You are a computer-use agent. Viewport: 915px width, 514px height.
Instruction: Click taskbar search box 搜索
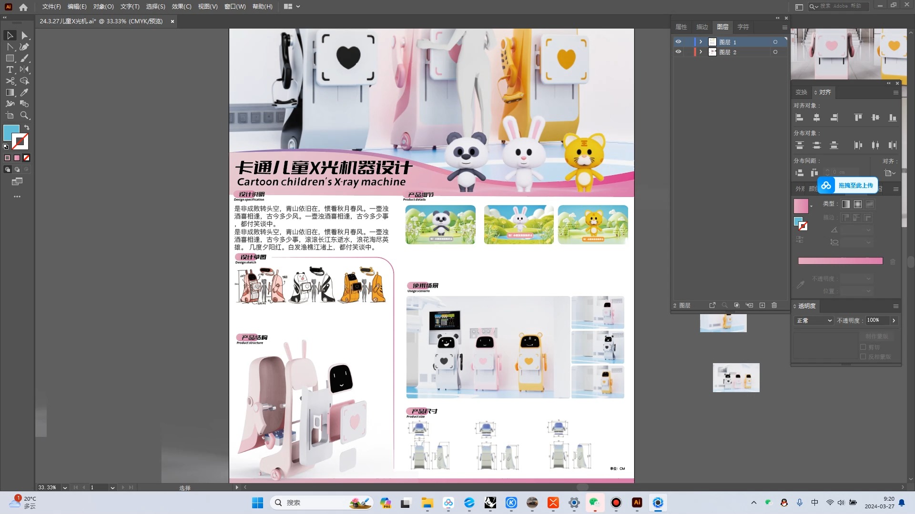(321, 503)
